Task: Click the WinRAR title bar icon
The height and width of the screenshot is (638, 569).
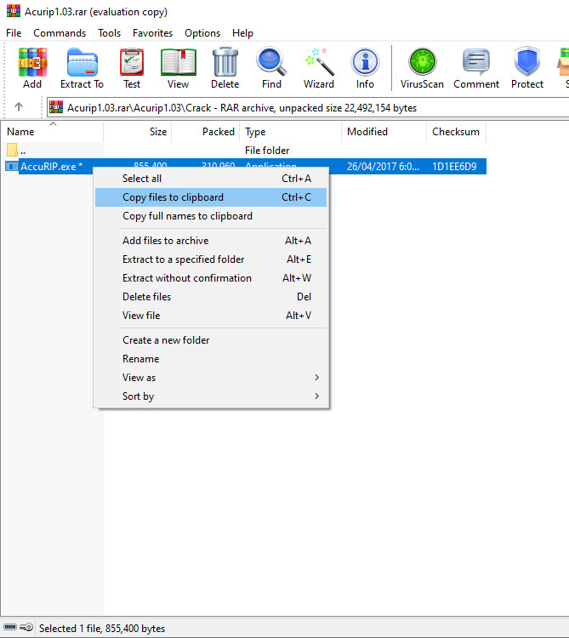Action: pyautogui.click(x=14, y=11)
